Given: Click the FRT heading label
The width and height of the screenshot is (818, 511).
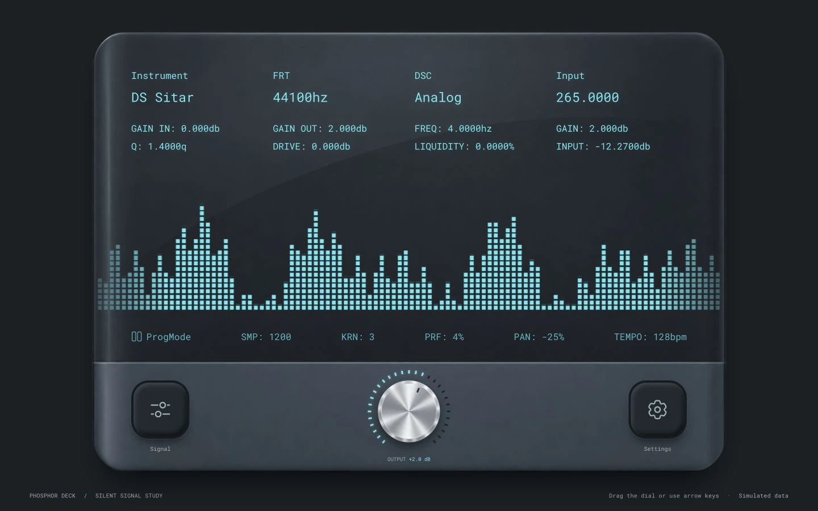Looking at the screenshot, I should (281, 76).
